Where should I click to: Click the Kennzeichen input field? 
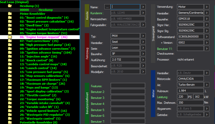coord(128,19)
